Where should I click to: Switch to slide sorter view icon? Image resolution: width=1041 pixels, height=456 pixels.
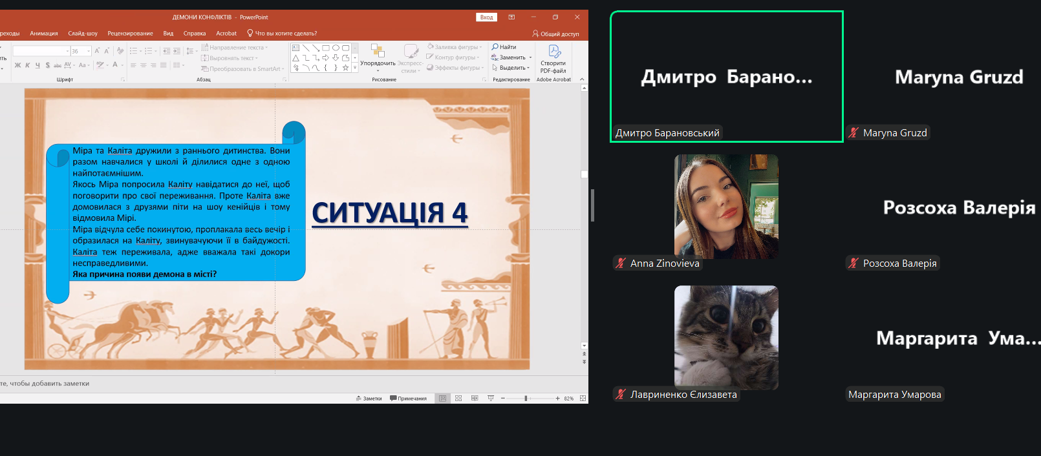(x=458, y=399)
